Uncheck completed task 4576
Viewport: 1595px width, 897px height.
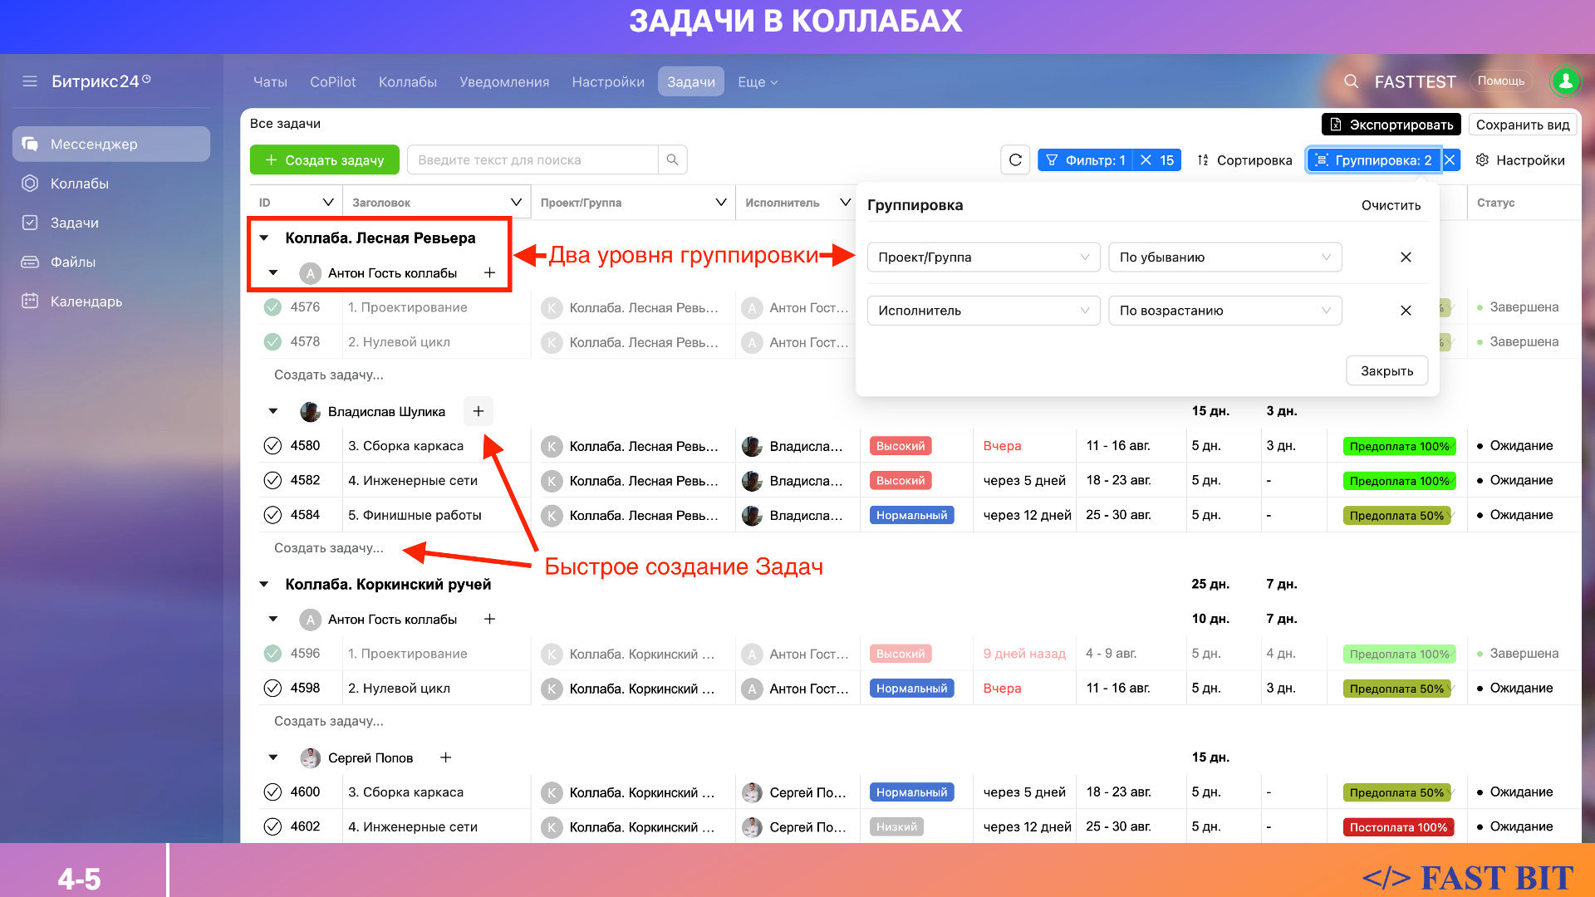point(272,307)
